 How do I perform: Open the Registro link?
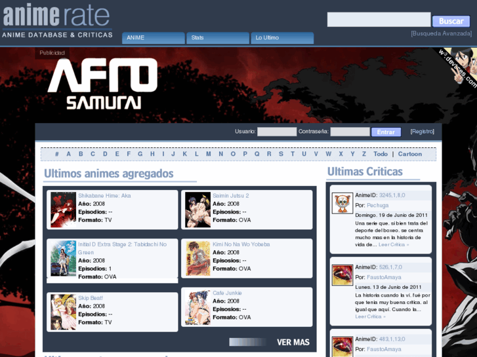tap(423, 131)
